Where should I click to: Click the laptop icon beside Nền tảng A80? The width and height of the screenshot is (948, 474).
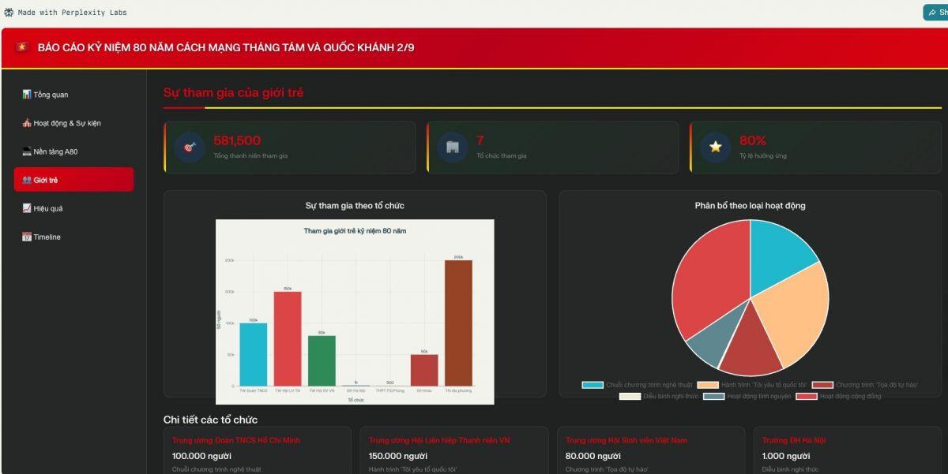[27, 151]
